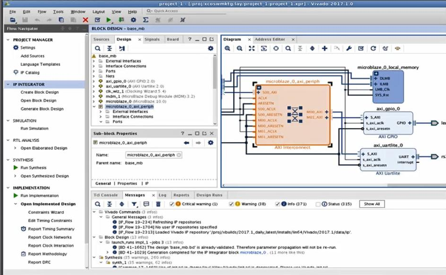The image size is (446, 275).
Task: Click the filter icon in Messages toolbar
Action: [134, 204]
